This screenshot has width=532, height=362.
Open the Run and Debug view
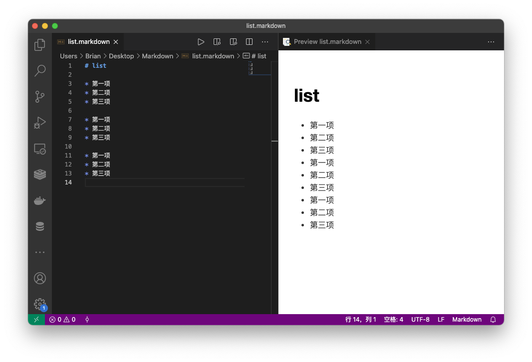40,123
